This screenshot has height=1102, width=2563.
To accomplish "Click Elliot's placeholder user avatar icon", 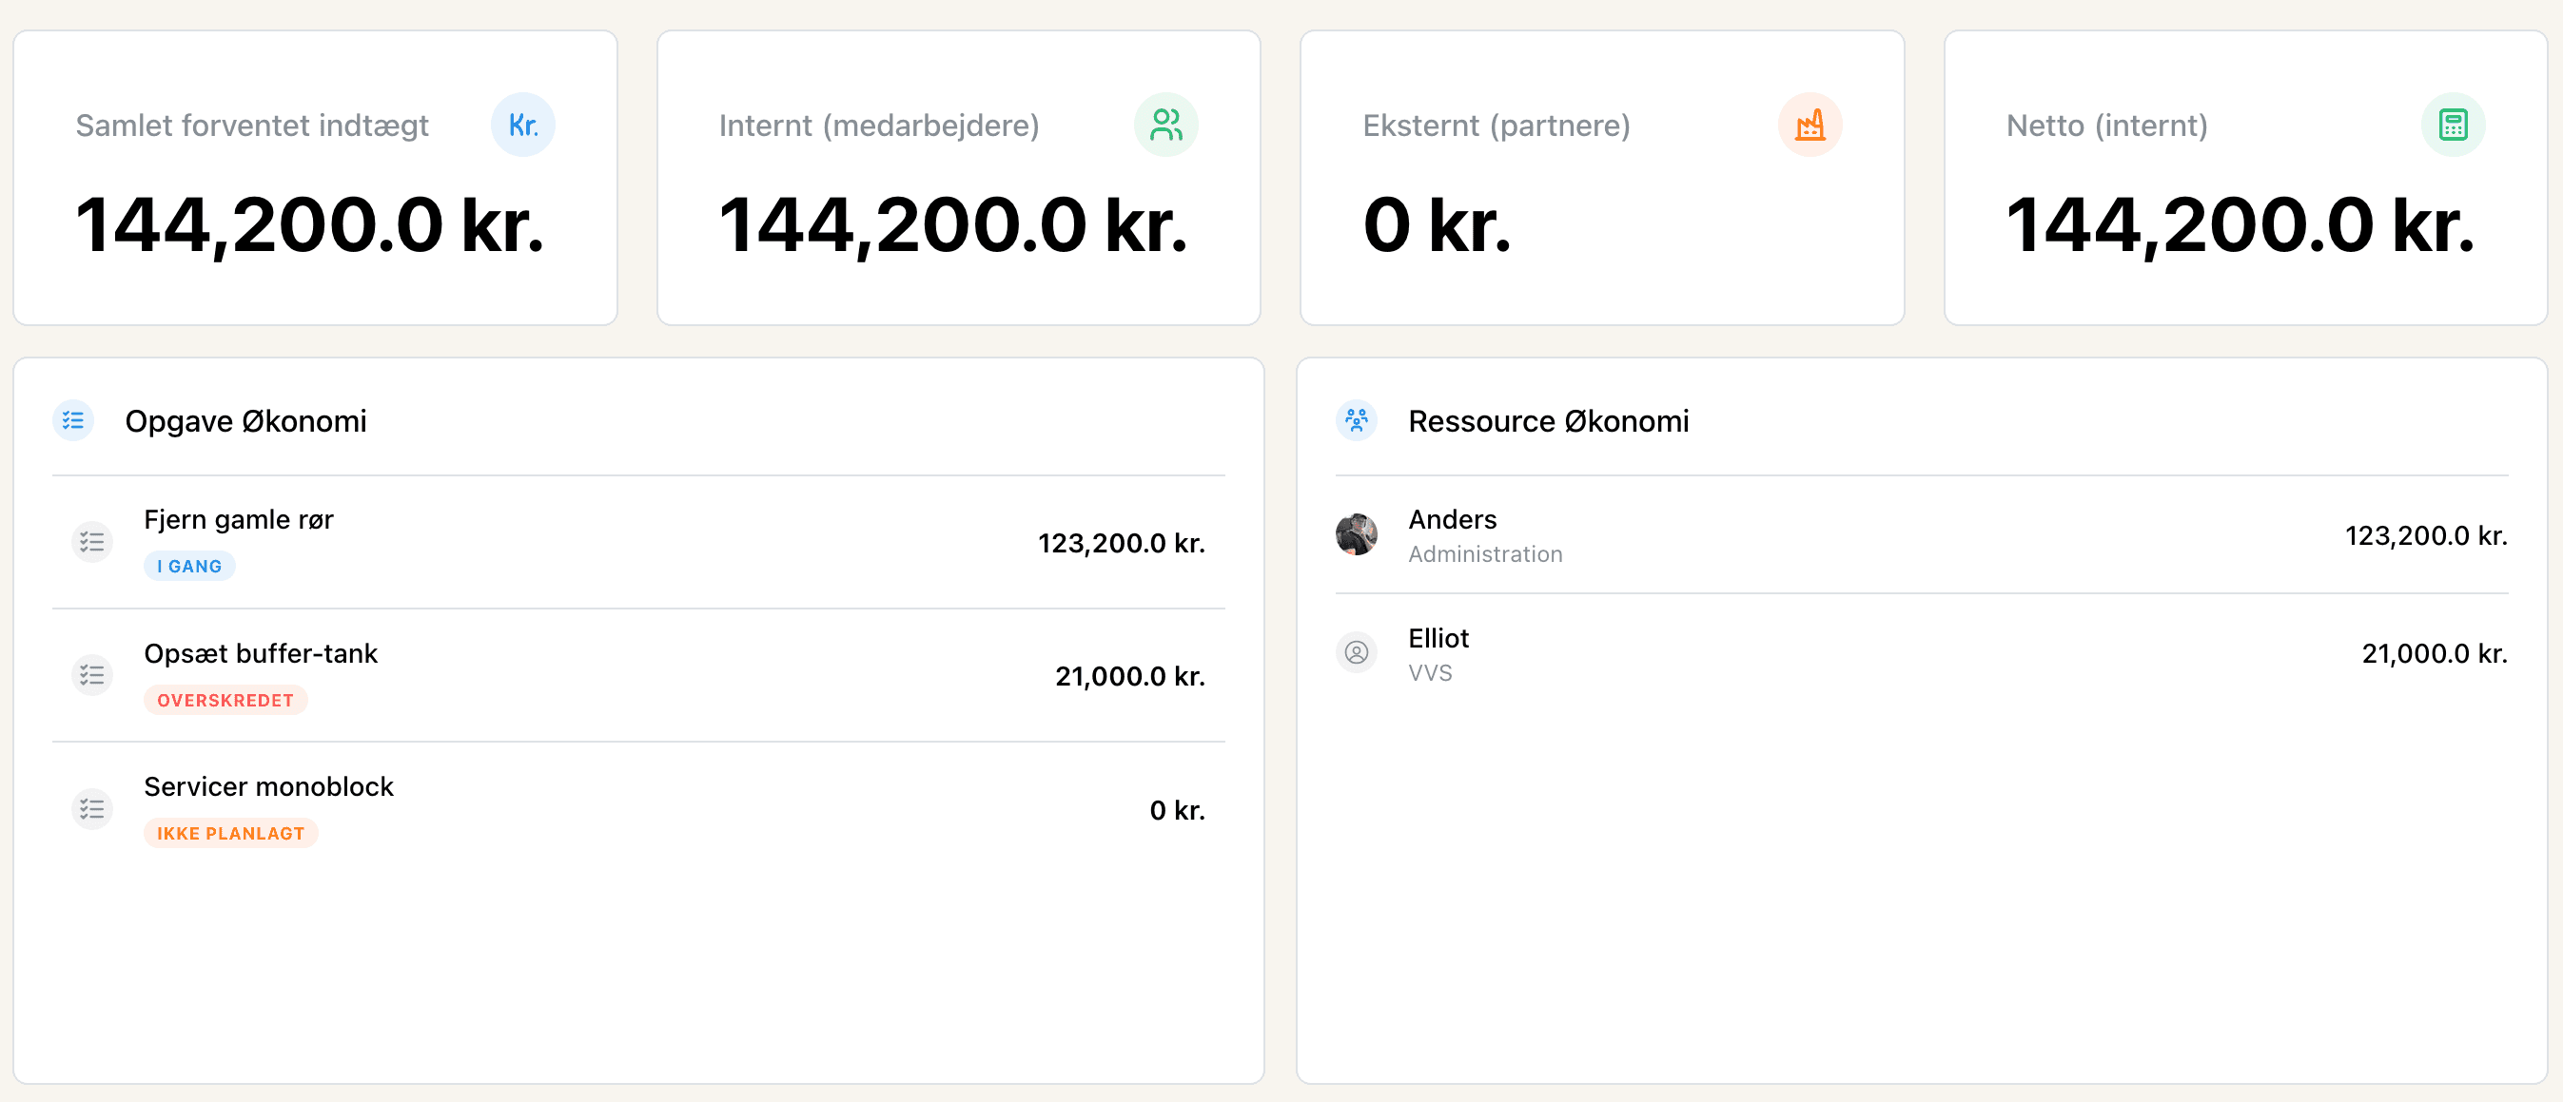I will 1355,652.
